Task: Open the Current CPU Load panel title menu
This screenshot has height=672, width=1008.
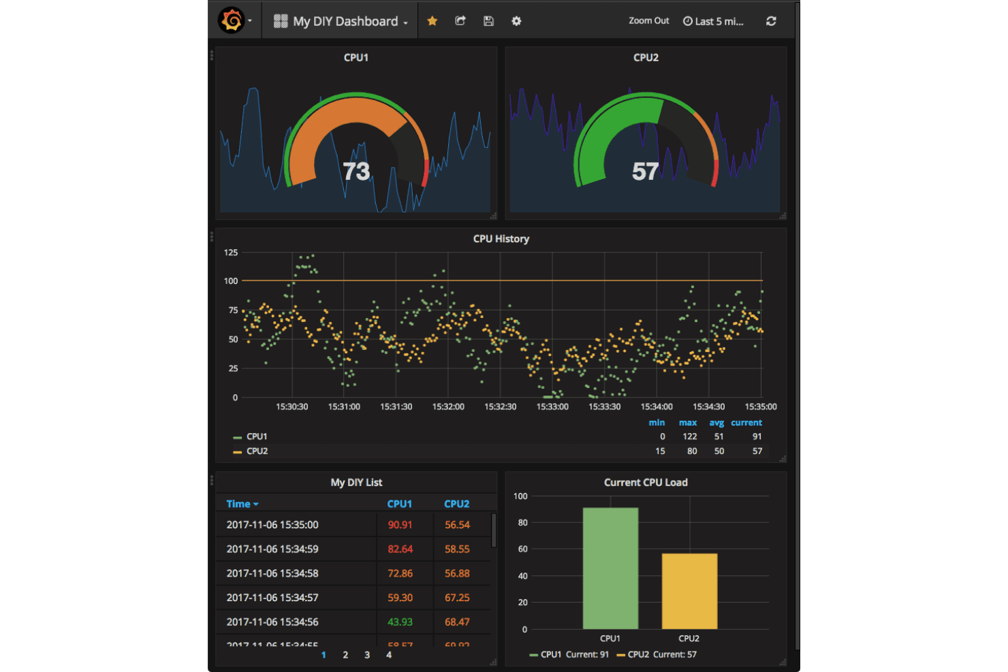Action: click(646, 482)
